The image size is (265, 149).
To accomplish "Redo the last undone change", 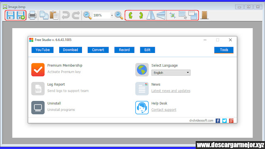I will pyautogui.click(x=76, y=15).
